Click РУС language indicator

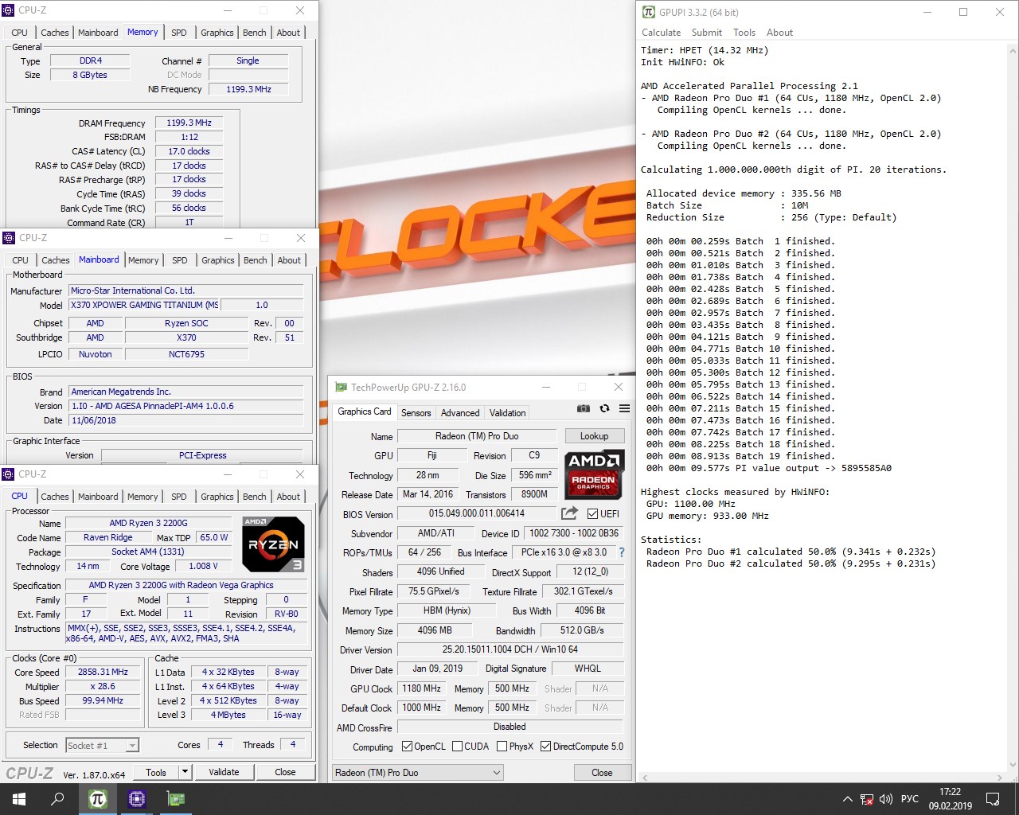tap(909, 799)
